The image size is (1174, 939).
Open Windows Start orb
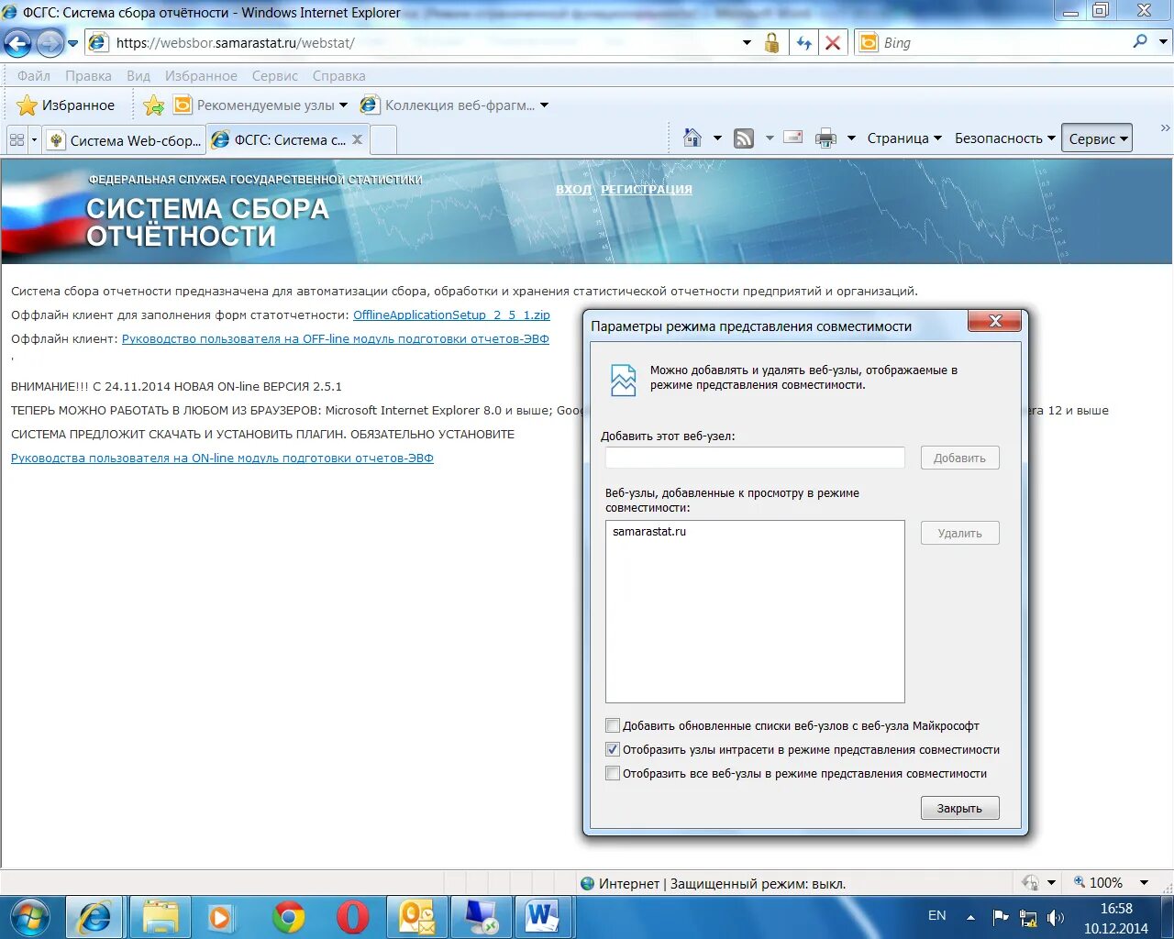pos(29,916)
